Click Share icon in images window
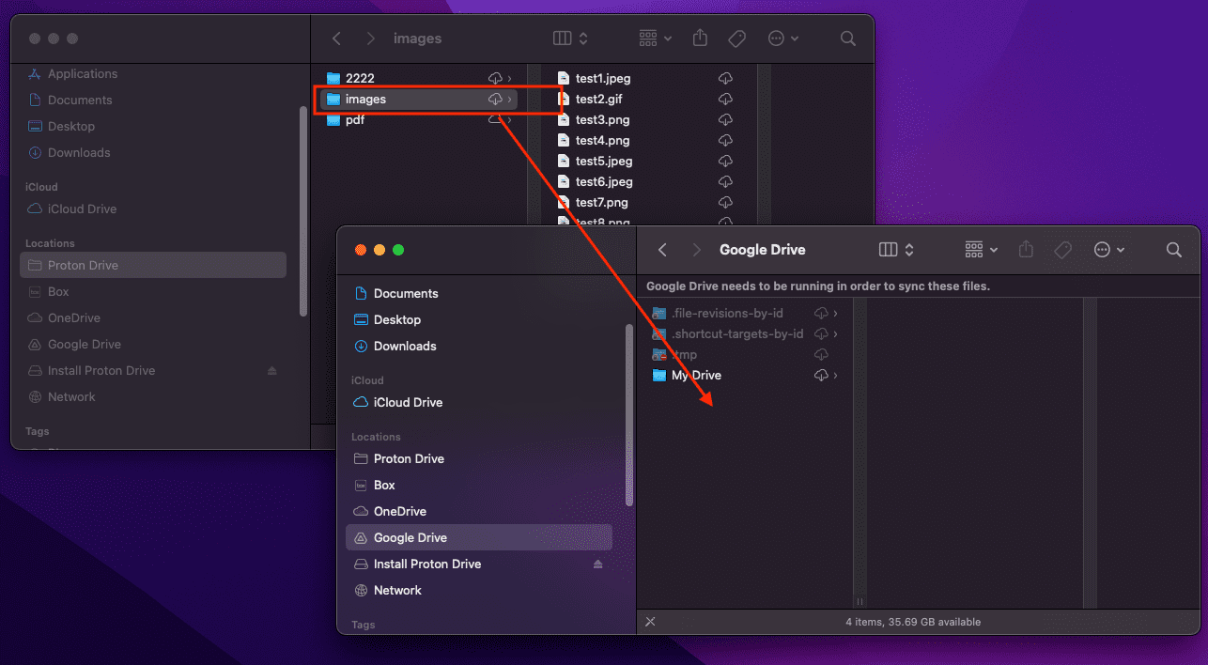This screenshot has width=1208, height=665. [x=700, y=38]
